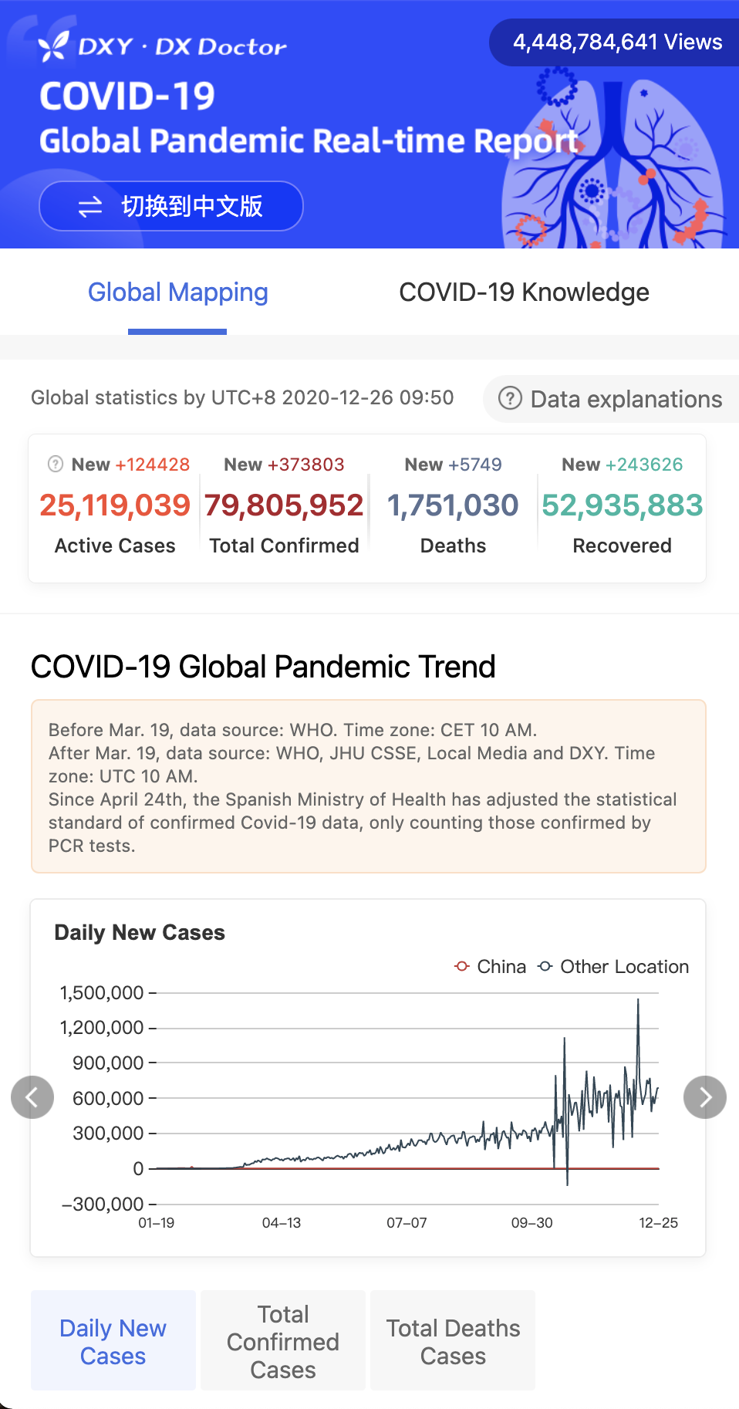The width and height of the screenshot is (739, 1409).
Task: Toggle Other Location series in legend
Action: point(613,966)
